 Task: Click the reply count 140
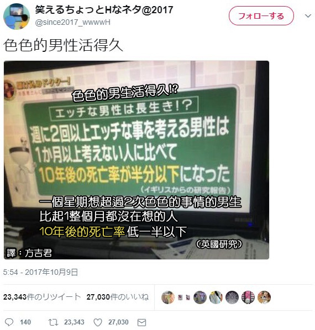[x=25, y=322]
